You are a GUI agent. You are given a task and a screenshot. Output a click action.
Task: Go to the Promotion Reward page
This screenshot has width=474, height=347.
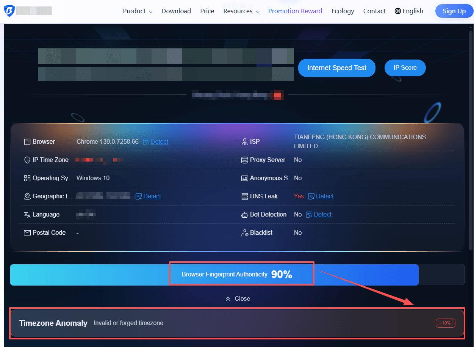tap(295, 11)
